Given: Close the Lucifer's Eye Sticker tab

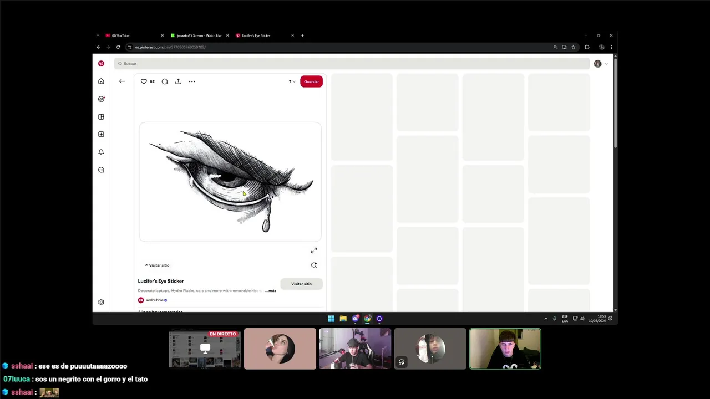Looking at the screenshot, I should pos(293,35).
